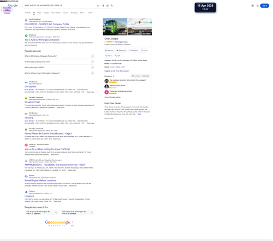
Task: Open 'iPostal1 Digital Mailbox Locations' result
Action: coord(40,180)
